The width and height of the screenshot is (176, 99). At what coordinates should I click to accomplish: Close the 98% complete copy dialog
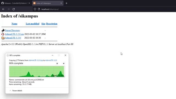click(x=65, y=55)
